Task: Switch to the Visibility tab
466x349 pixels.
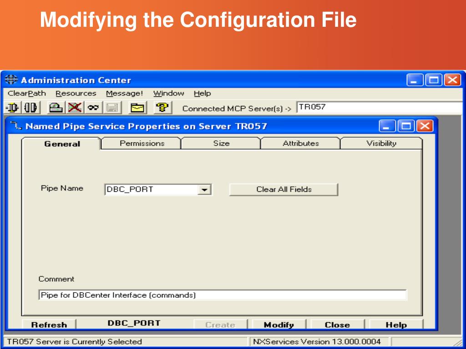Action: (x=381, y=143)
